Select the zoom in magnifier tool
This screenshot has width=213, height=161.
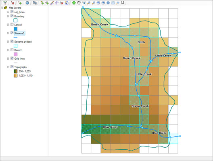click(89, 3)
